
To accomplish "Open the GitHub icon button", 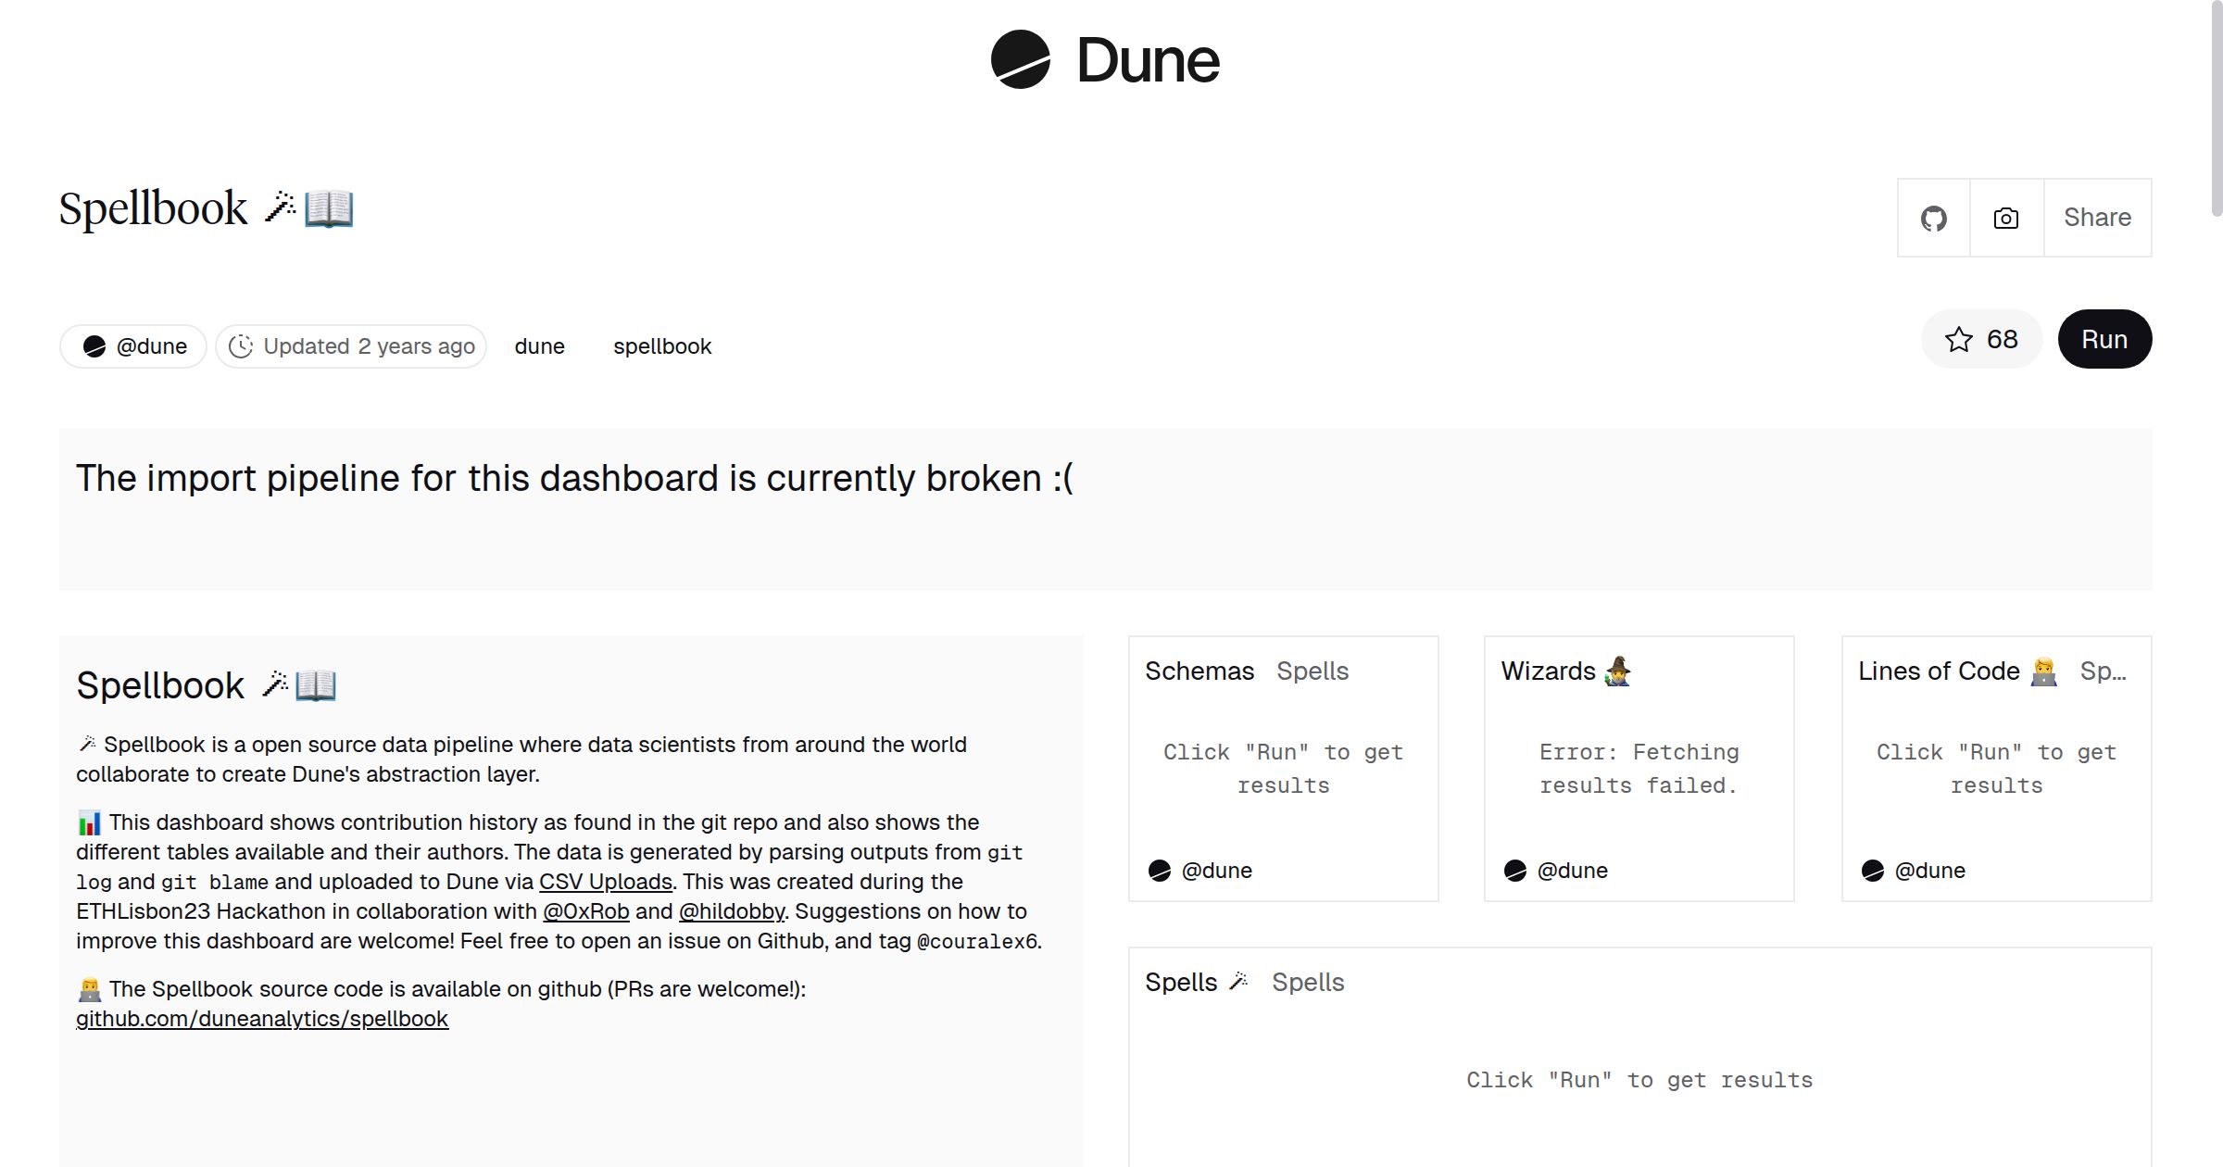I will (x=1933, y=219).
